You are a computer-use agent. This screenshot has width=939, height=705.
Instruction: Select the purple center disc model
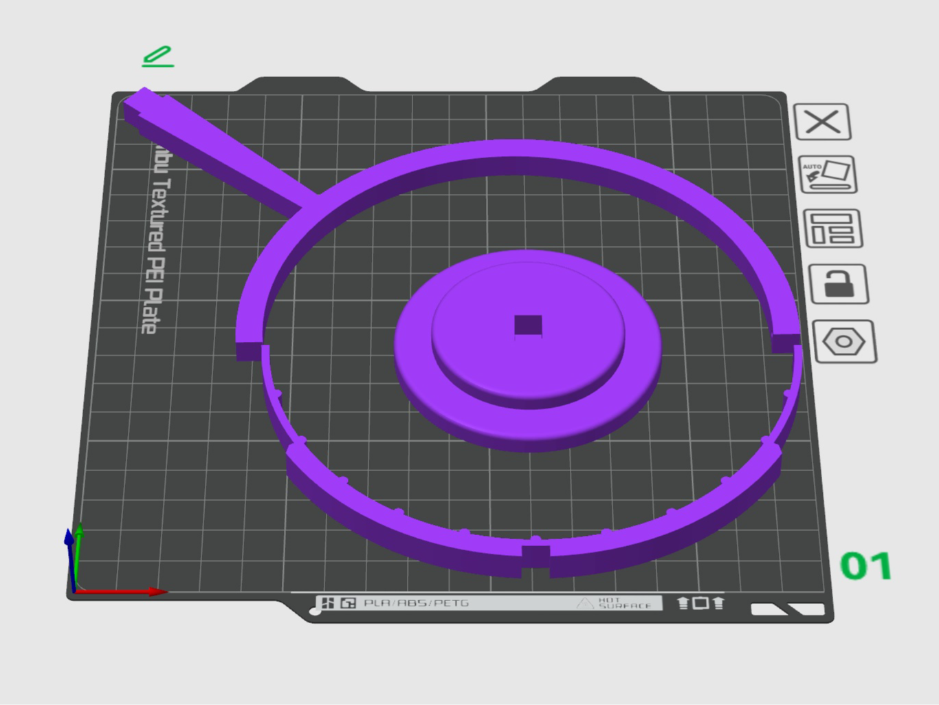(x=527, y=351)
